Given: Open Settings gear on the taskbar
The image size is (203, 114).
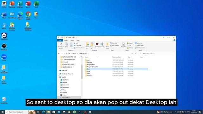Looking at the screenshot, I should click(90, 112).
